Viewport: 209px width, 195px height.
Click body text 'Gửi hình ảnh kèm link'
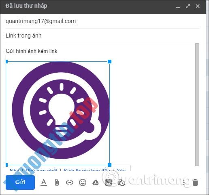32,51
